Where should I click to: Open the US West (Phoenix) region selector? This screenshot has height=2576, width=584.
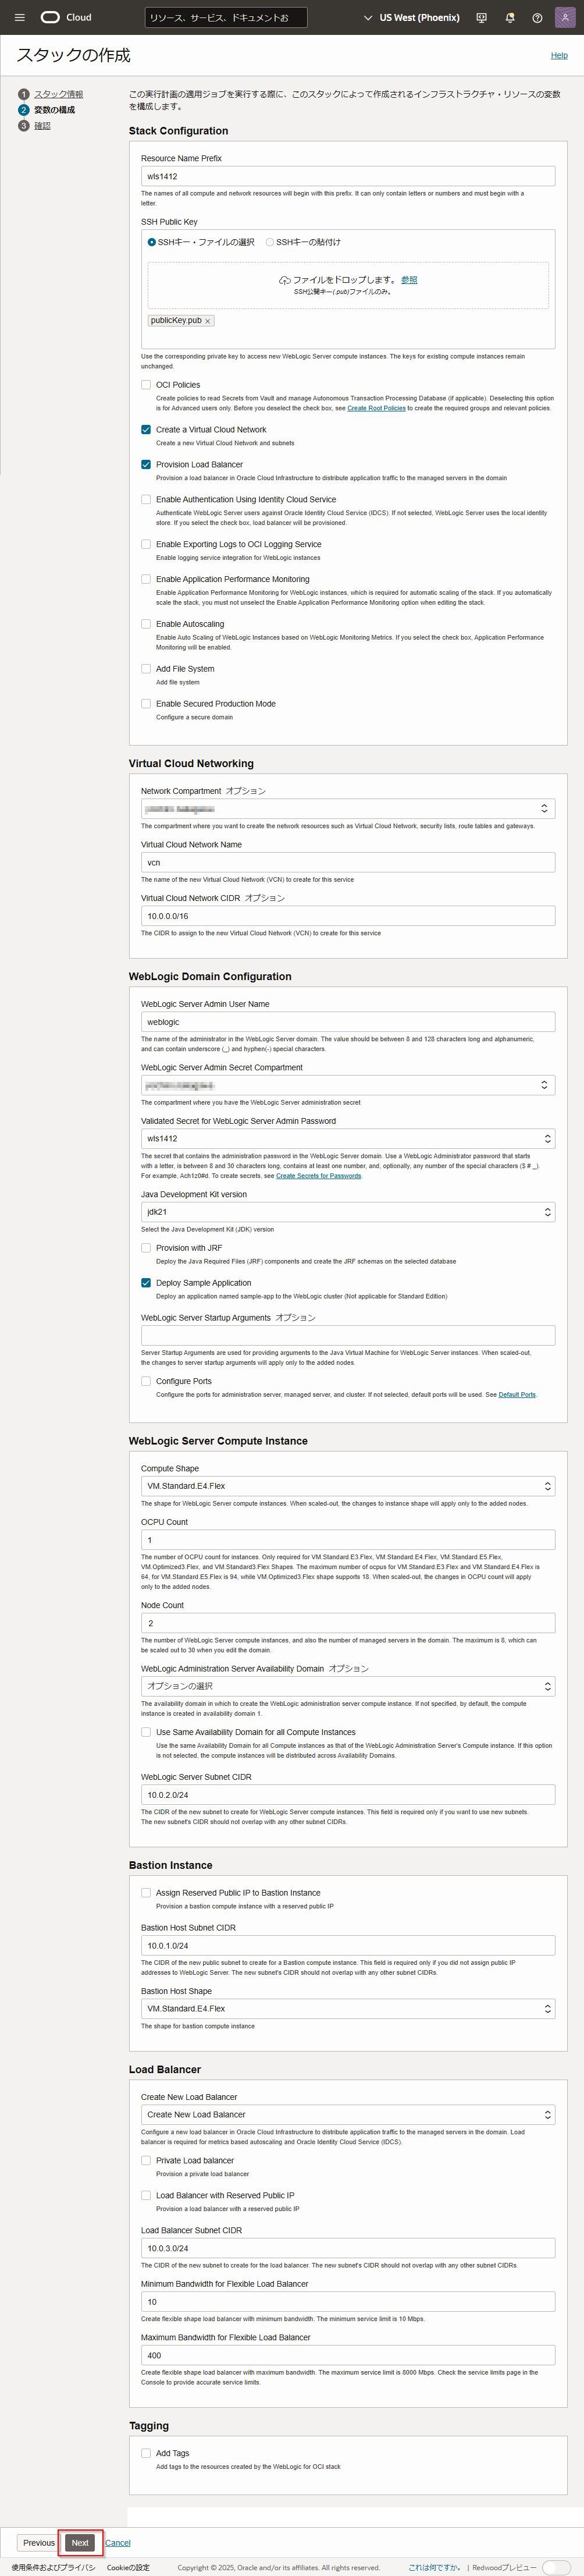(x=412, y=18)
